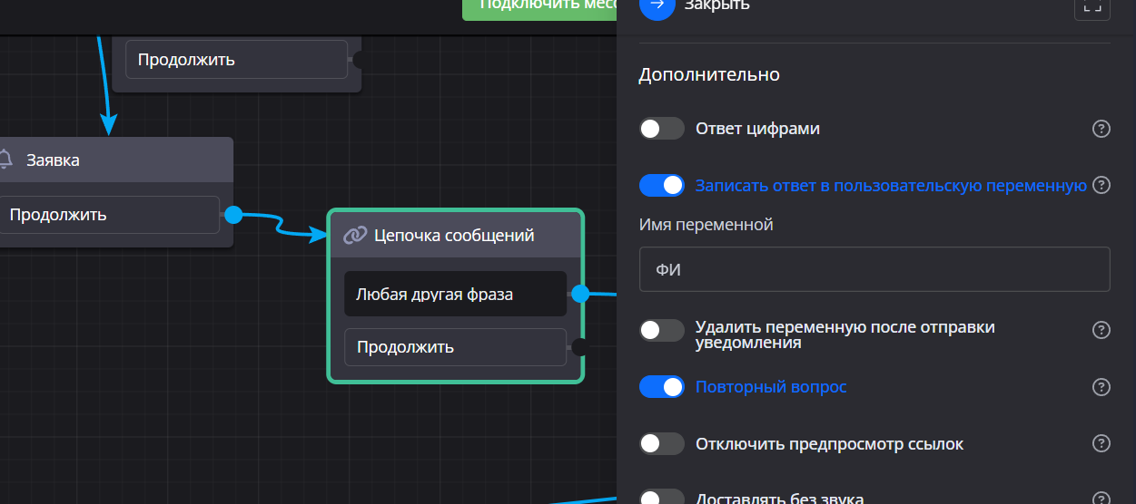Click the 'Имя переменной' input field
Image resolution: width=1136 pixels, height=504 pixels.
pyautogui.click(x=874, y=269)
